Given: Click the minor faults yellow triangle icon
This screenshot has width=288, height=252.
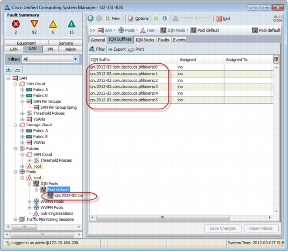Looking at the screenshot, I should [53, 24].
